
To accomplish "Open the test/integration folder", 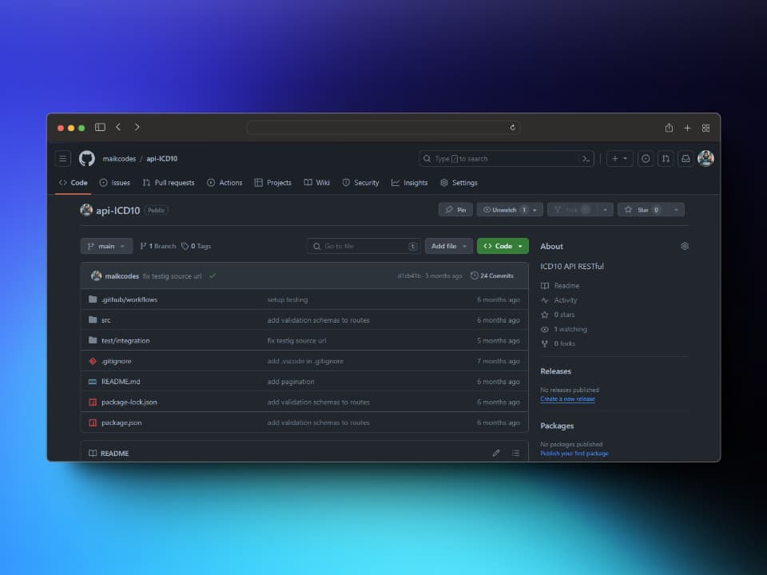I will pyautogui.click(x=125, y=340).
